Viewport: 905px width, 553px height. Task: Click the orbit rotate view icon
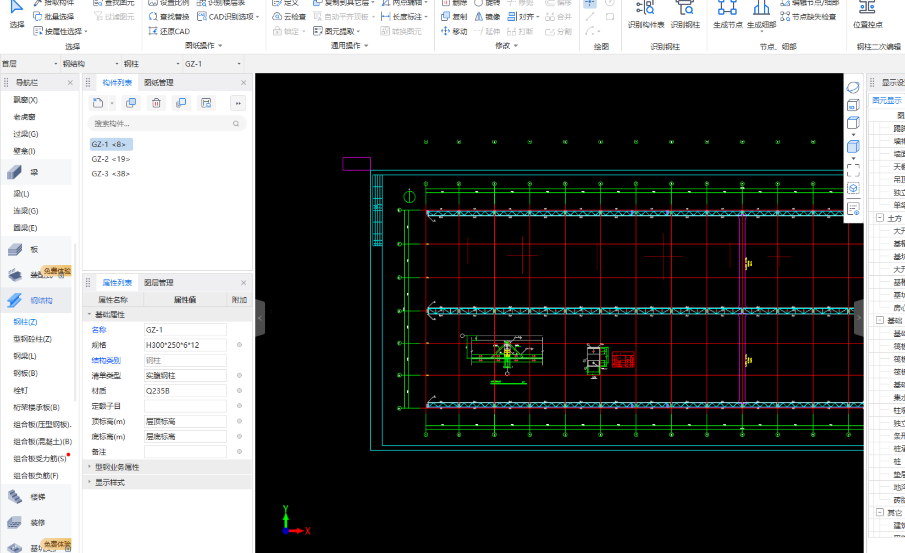(x=853, y=87)
